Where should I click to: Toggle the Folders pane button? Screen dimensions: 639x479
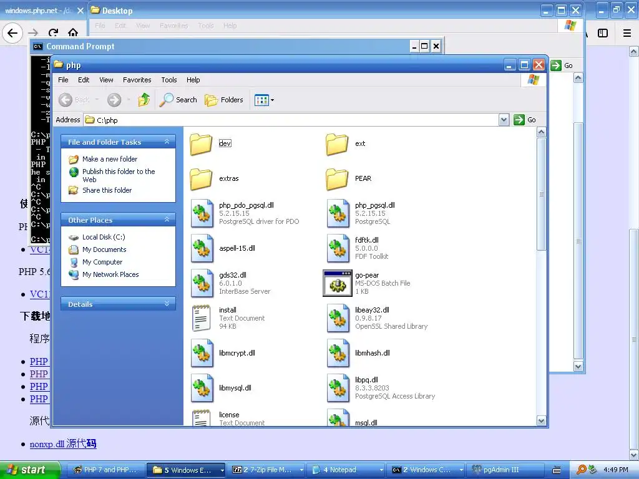click(224, 100)
